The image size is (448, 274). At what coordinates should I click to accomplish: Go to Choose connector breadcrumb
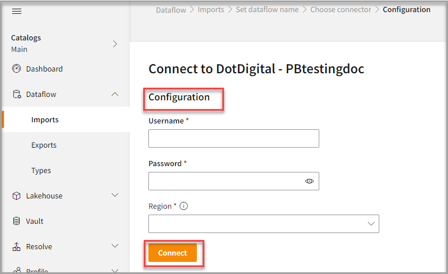pyautogui.click(x=341, y=10)
